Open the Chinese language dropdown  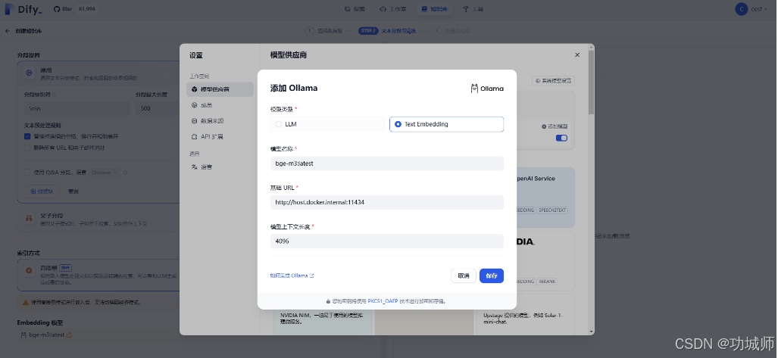(105, 173)
